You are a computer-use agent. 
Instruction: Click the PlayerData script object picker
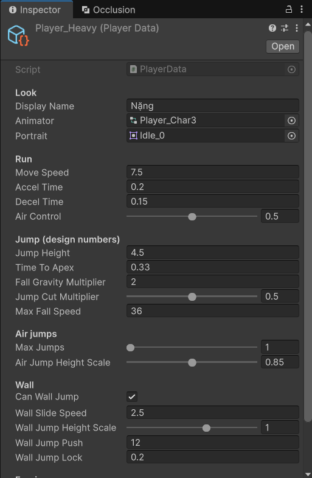291,69
